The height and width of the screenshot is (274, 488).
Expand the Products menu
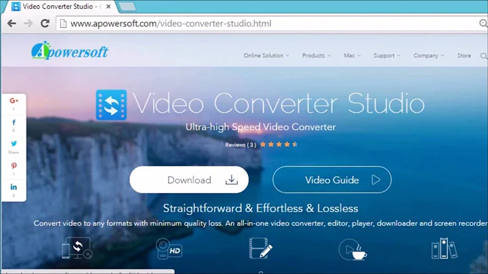[317, 56]
